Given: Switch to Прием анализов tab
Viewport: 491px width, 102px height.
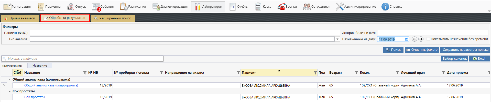Looking at the screenshot, I should pyautogui.click(x=20, y=18).
